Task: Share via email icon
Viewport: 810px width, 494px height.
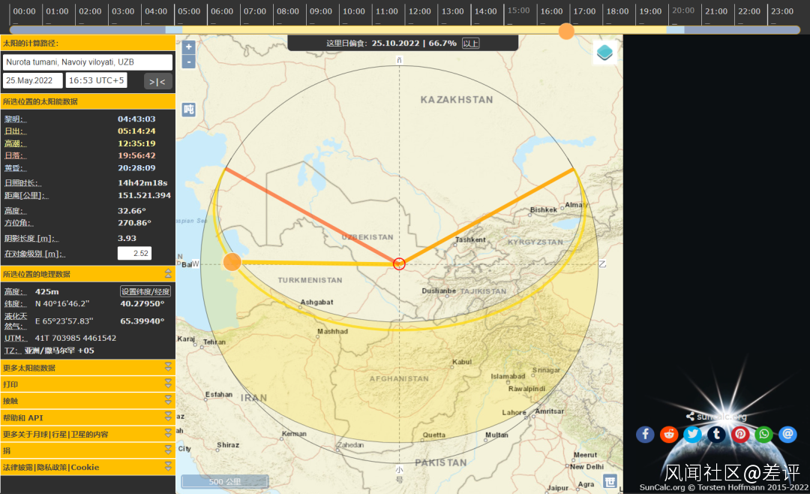Action: (787, 434)
